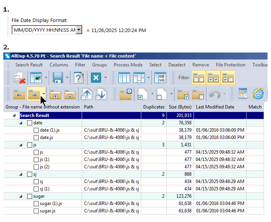Click the blue up arrow icon
Image resolution: width=271 pixels, height=222 pixels.
pyautogui.click(x=87, y=94)
